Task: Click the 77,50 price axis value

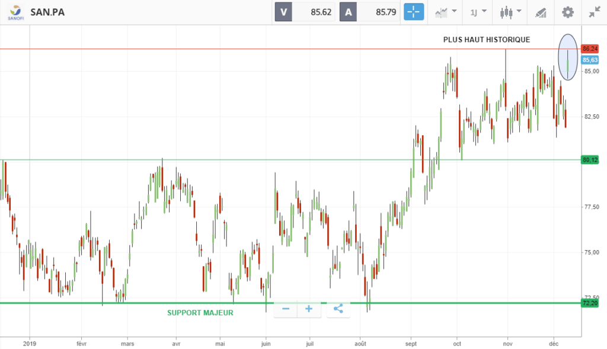Action: 592,207
